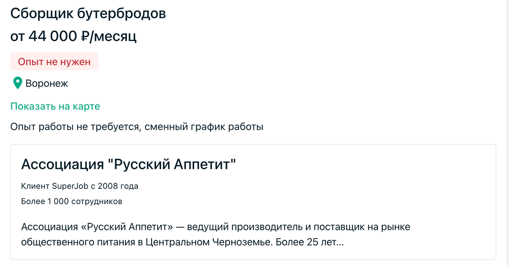Open the 'Ассоциация "Русский Аппетит"' company page

[x=129, y=162]
